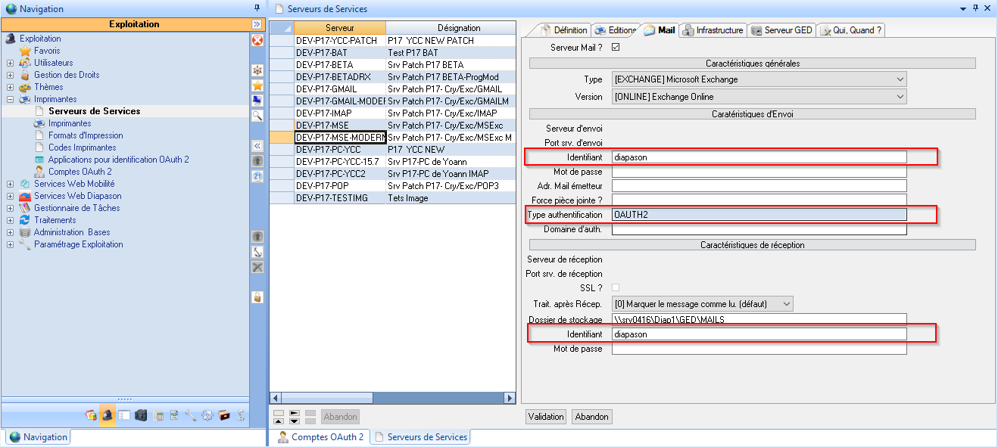Click the red close icon in sidebar strip
998x447 pixels.
[257, 40]
